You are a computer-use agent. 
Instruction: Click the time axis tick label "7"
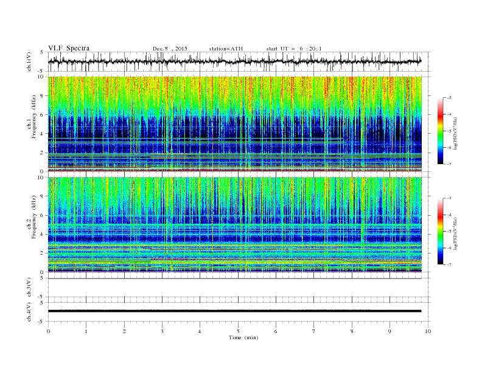(x=314, y=331)
